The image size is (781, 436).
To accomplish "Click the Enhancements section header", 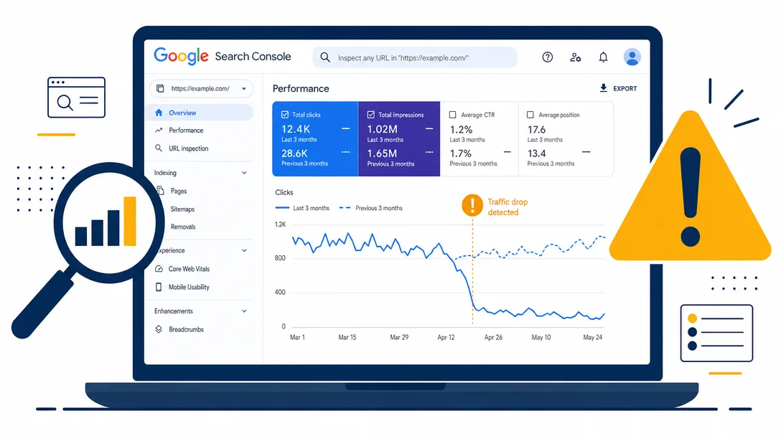I will pos(173,311).
